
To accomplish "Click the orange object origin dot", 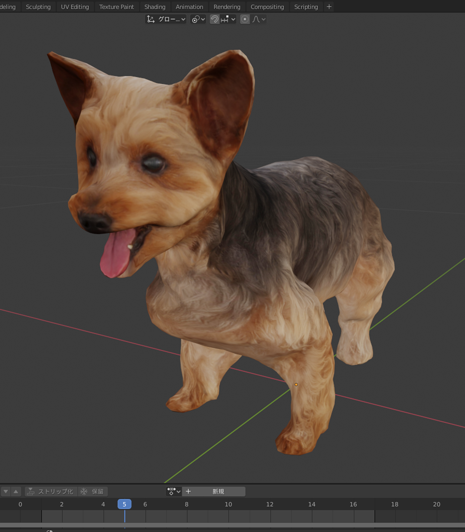I will (296, 384).
